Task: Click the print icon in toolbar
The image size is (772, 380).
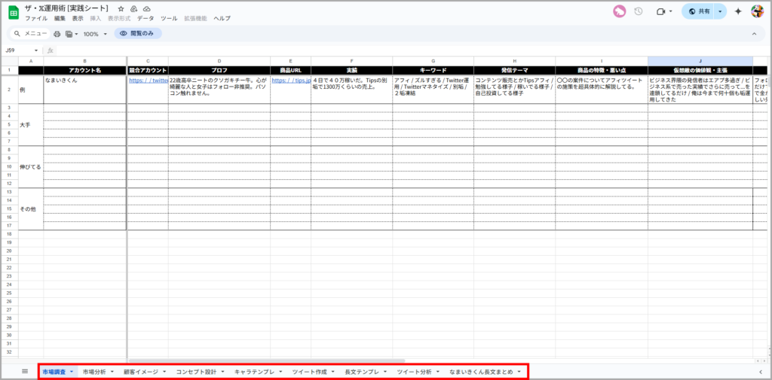Action: 57,34
